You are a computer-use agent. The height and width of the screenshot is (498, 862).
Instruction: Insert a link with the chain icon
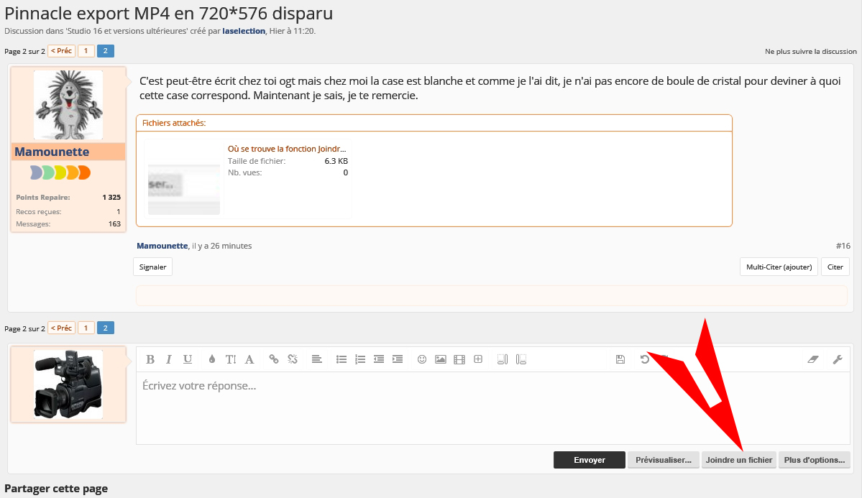tap(274, 359)
